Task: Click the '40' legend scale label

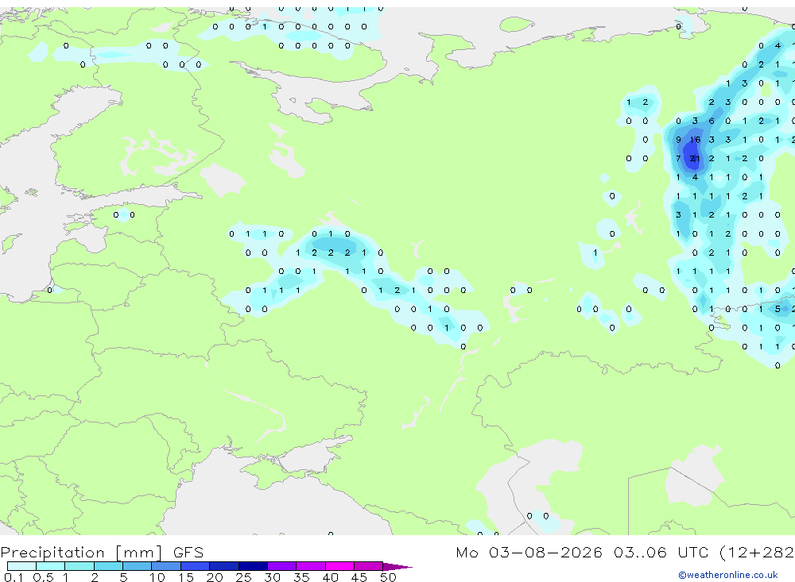Action: (x=330, y=577)
